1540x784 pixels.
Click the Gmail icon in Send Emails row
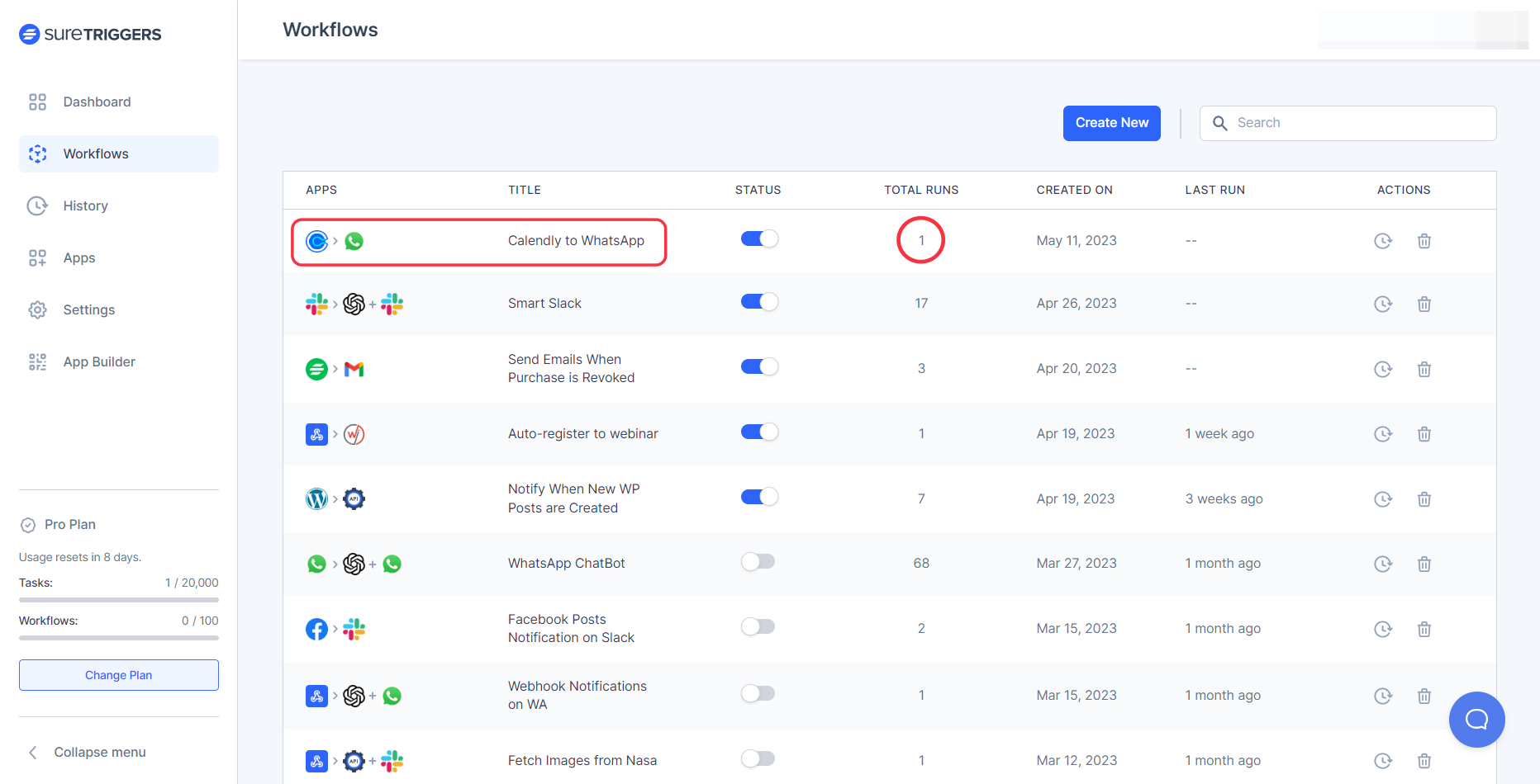[x=354, y=369]
